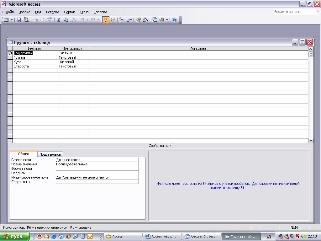Click the Undo arrow icon

point(82,20)
